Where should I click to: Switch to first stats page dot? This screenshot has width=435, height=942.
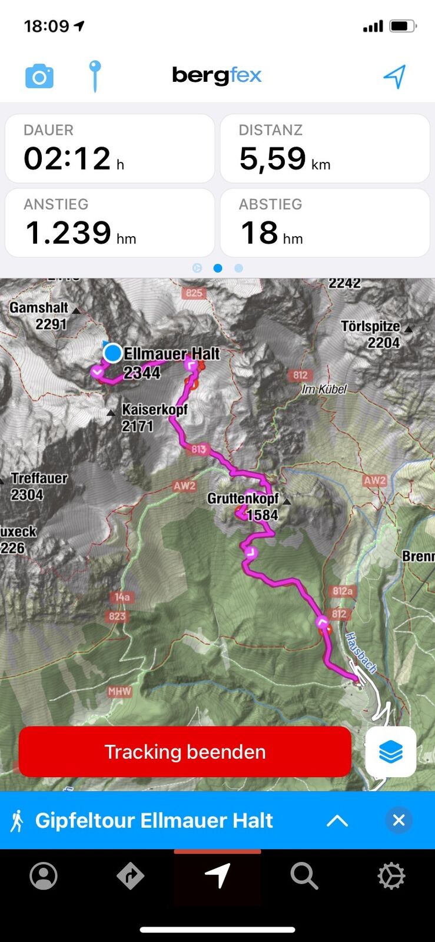tap(197, 268)
